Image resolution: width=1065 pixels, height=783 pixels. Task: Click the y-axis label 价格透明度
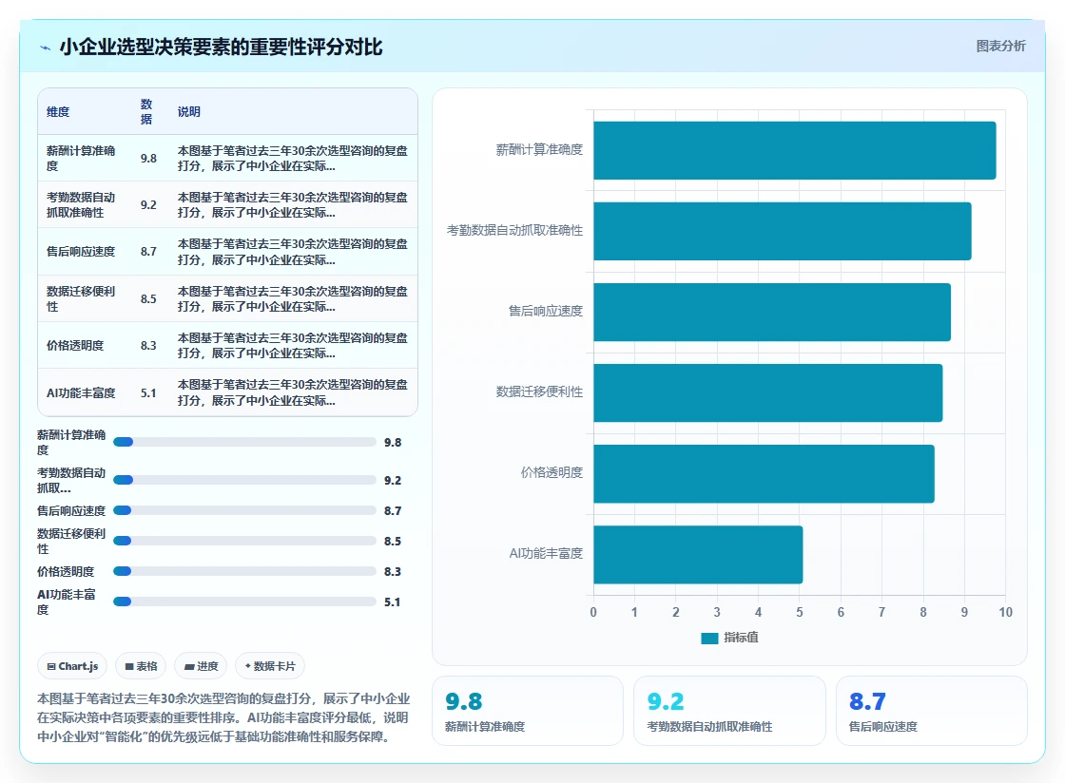coord(552,473)
